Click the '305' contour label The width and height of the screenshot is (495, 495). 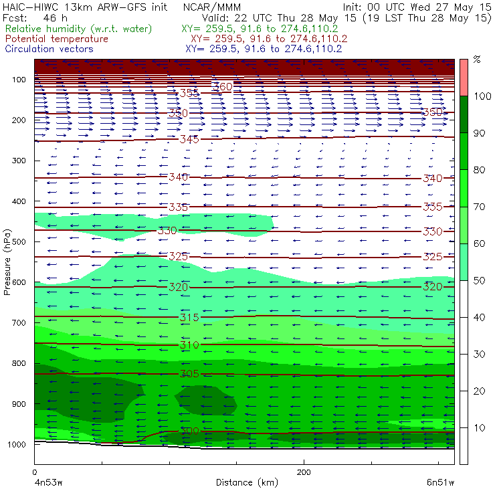coord(189,374)
